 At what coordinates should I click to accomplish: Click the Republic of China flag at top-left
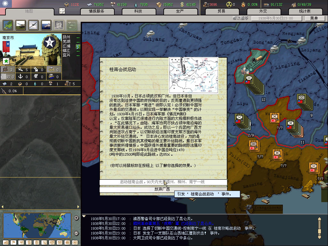[6, 4]
